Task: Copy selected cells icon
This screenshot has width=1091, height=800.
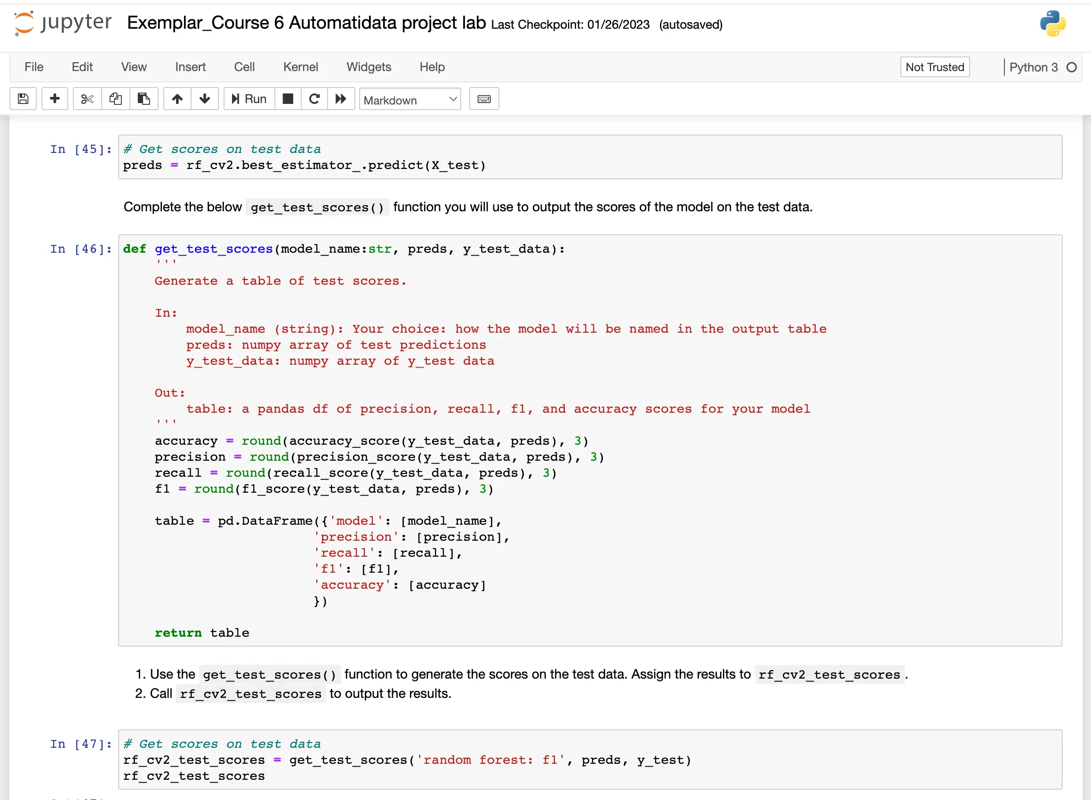Action: tap(115, 99)
